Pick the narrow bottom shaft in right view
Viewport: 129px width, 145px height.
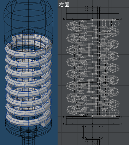(93, 142)
